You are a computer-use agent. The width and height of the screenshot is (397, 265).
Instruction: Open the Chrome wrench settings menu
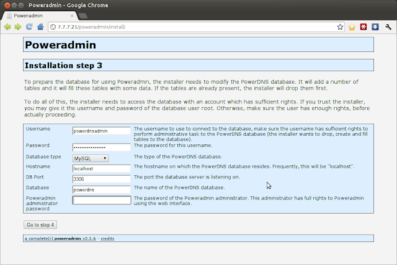388,27
